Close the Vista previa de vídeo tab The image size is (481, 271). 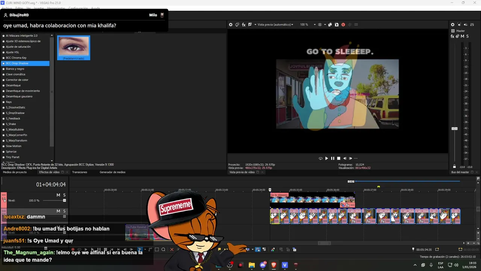pos(263,172)
